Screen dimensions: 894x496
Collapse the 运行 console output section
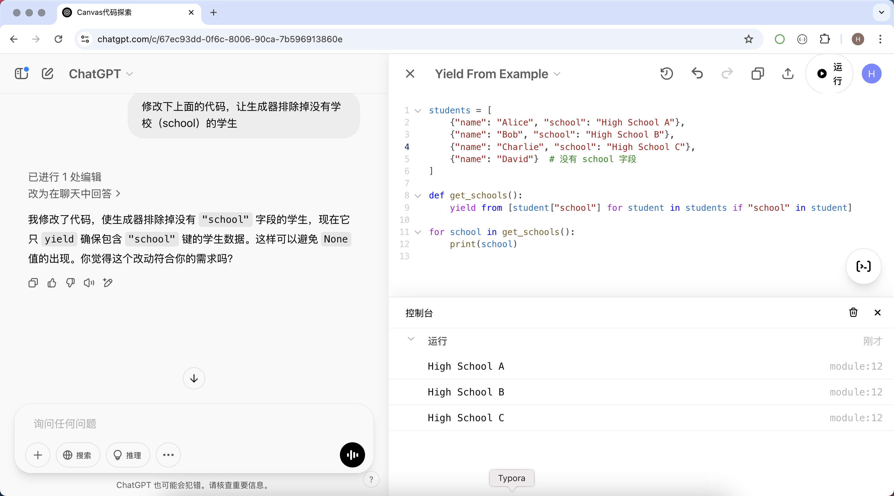(411, 339)
